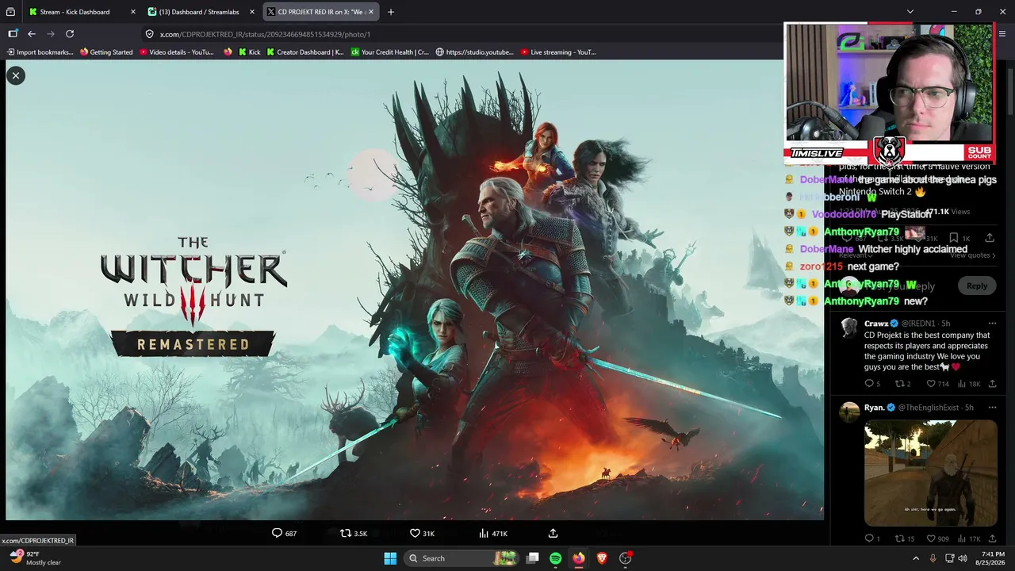The image size is (1015, 571).
Task: Open Creator Dashboard bookmark
Action: (x=305, y=52)
